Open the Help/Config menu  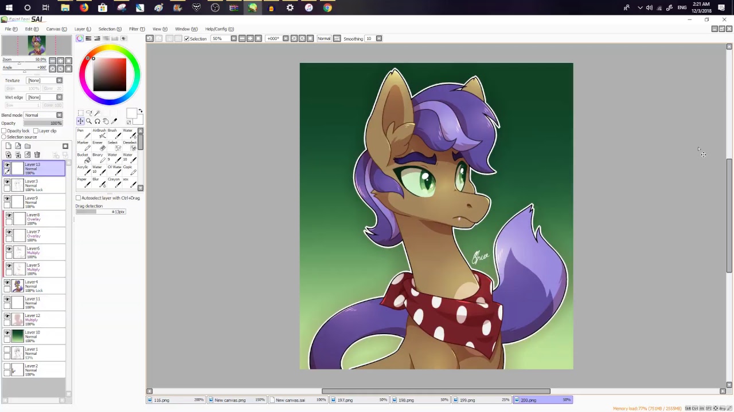click(x=219, y=29)
